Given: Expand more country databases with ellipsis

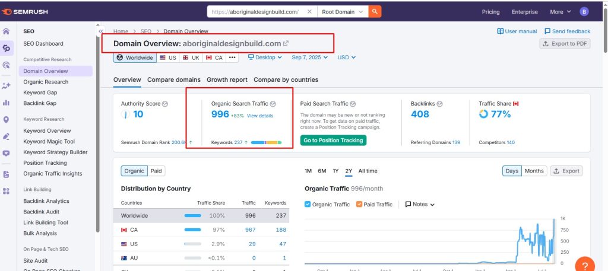Looking at the screenshot, I should 232,58.
